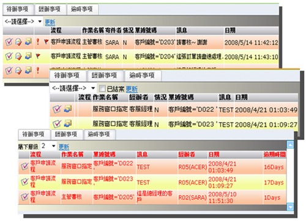Click the red flag icon in the D203 row
Image resolution: width=306 pixels, height=222 pixels.
[x=46, y=42]
